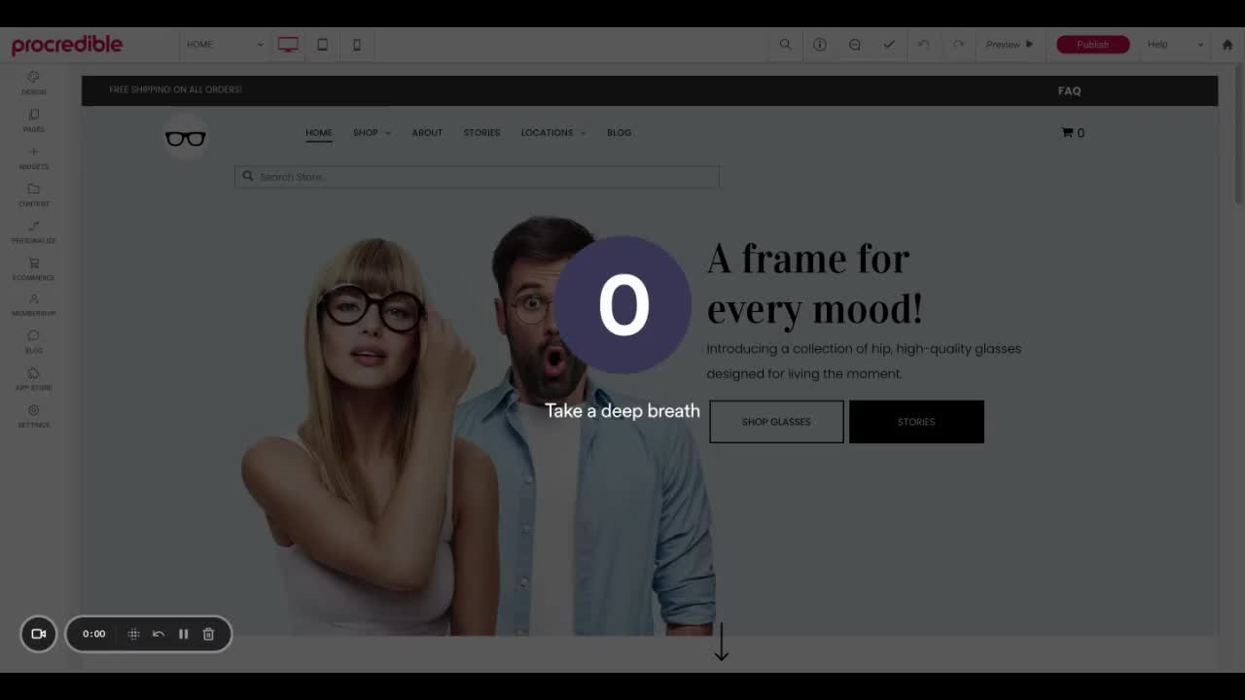
Task: Delete the recording with trash icon
Action: (208, 634)
